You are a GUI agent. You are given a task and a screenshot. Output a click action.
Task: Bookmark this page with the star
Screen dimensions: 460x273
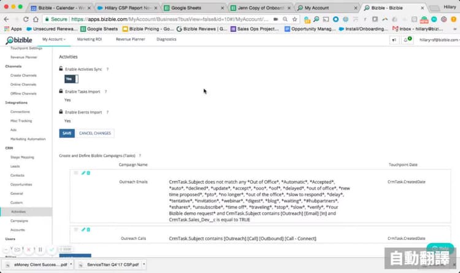tap(294, 20)
